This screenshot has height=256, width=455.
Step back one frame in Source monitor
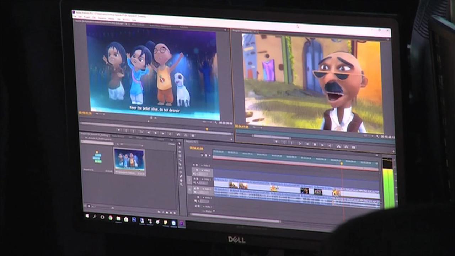click(x=149, y=132)
